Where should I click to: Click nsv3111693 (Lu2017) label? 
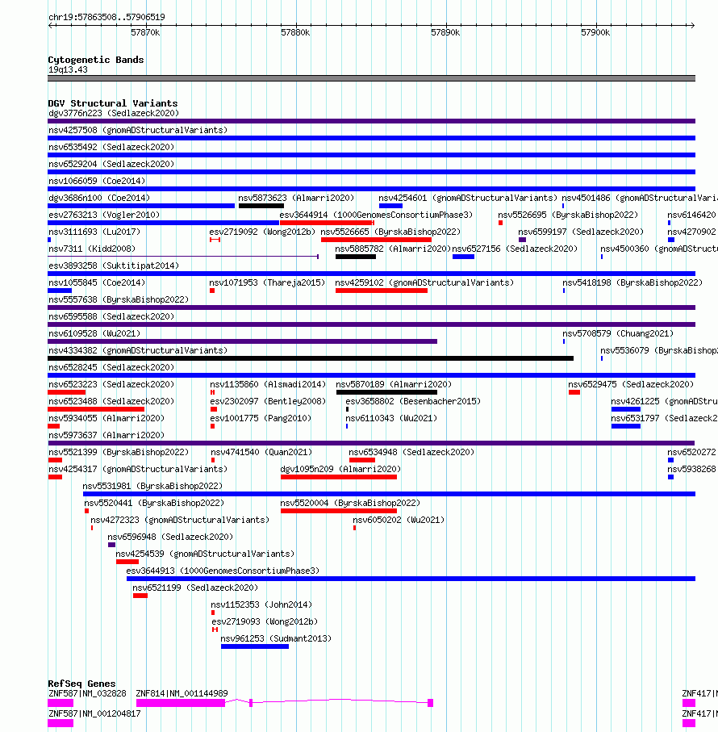click(x=94, y=232)
